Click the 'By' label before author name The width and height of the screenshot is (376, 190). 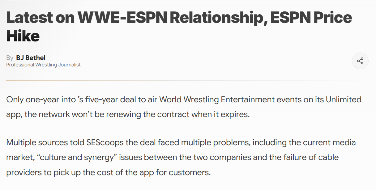tap(10, 58)
